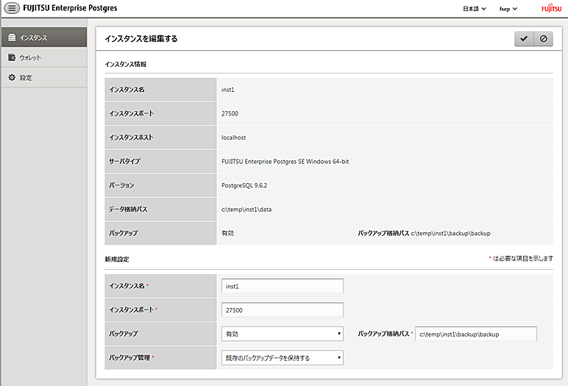The height and width of the screenshot is (386, 568).
Task: Click the バックアップ管理 row label
Action: 129,358
